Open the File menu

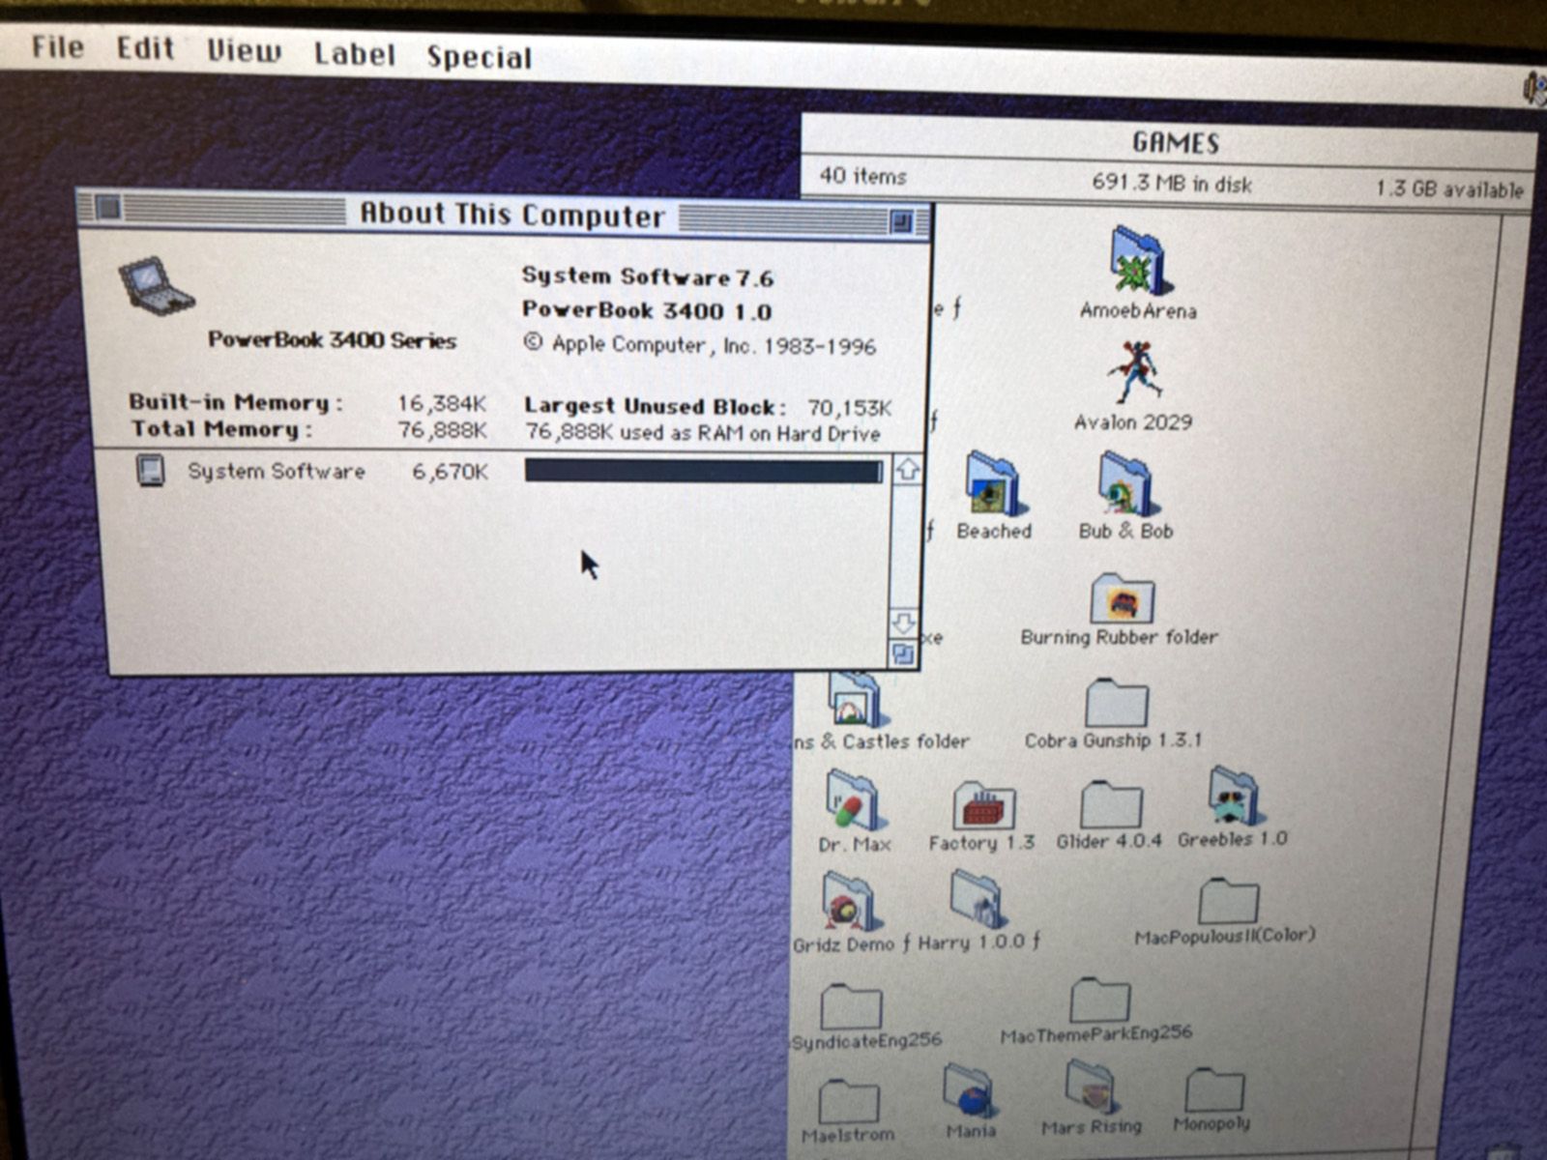[57, 46]
